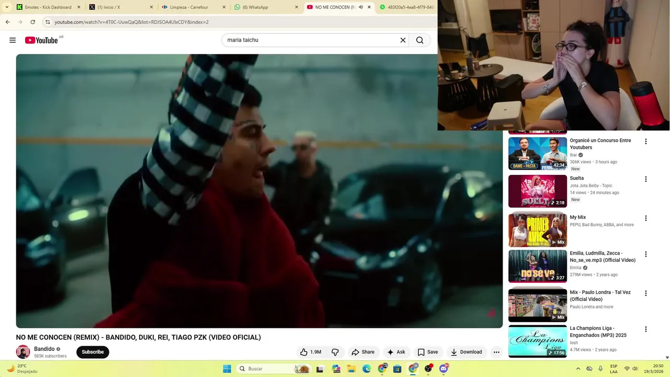
Task: Click the Ask button
Action: coord(396,352)
